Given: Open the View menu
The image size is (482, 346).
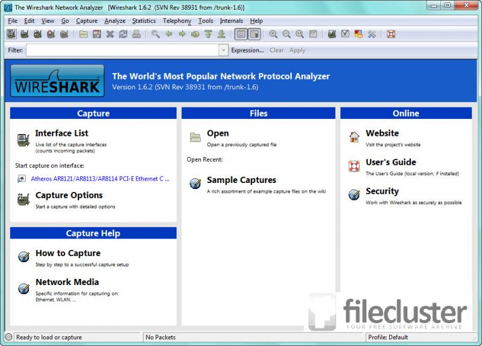Looking at the screenshot, I should click(48, 21).
